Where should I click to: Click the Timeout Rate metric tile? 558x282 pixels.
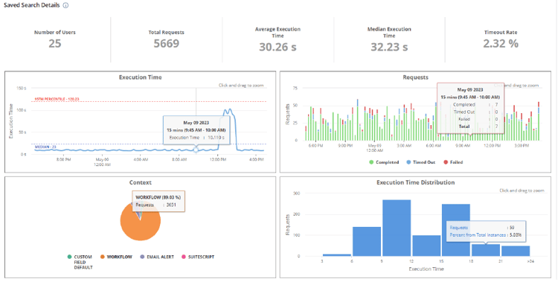501,40
